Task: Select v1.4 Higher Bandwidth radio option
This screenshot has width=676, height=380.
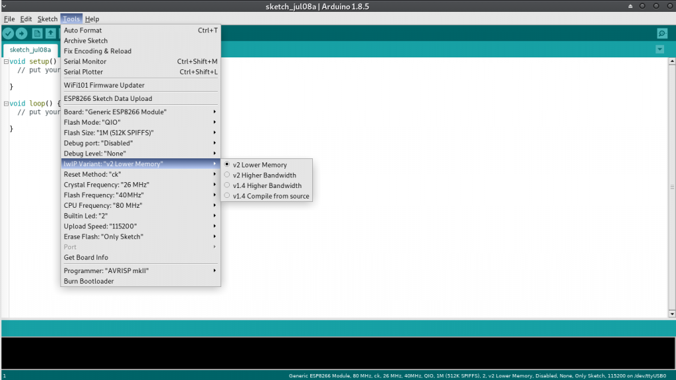Action: pos(267,185)
